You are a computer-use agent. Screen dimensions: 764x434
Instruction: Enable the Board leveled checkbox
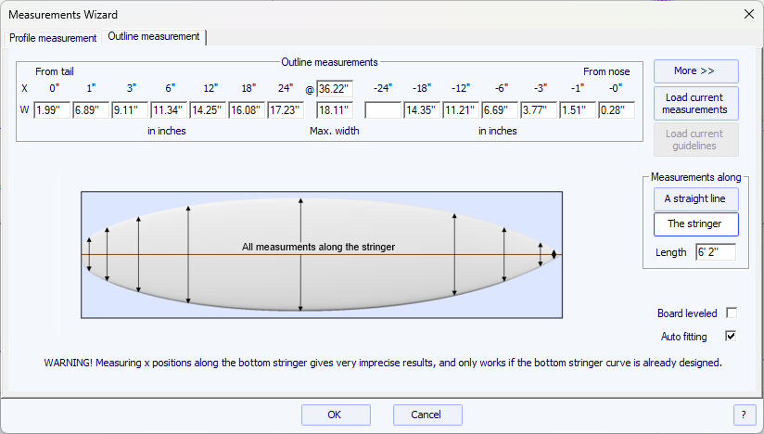(731, 313)
